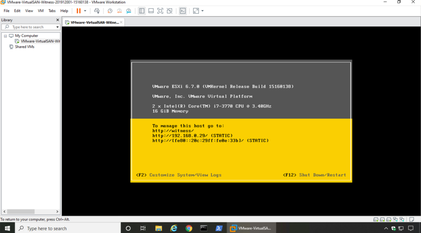Click the message log icon in status bar
The width and height of the screenshot is (421, 233).
[411, 219]
